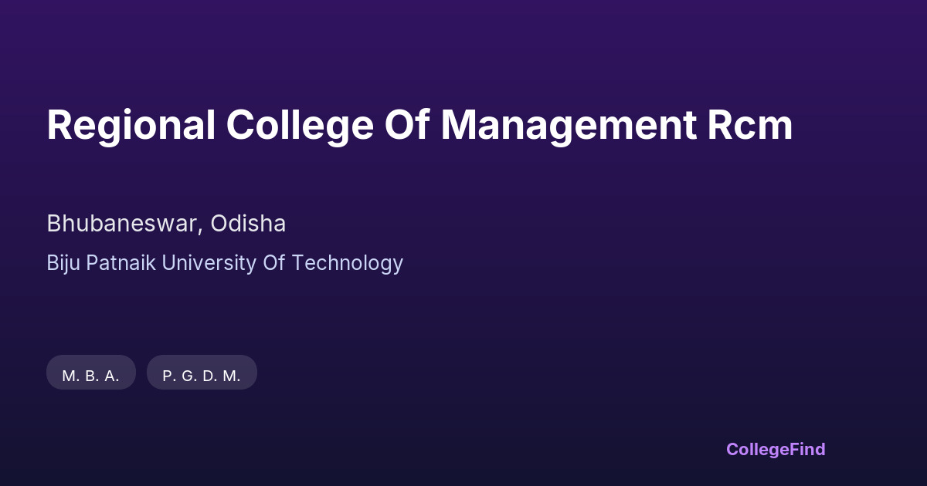The height and width of the screenshot is (486, 927).
Task: Select the P. G. D. M. course tag
Action: tap(202, 376)
